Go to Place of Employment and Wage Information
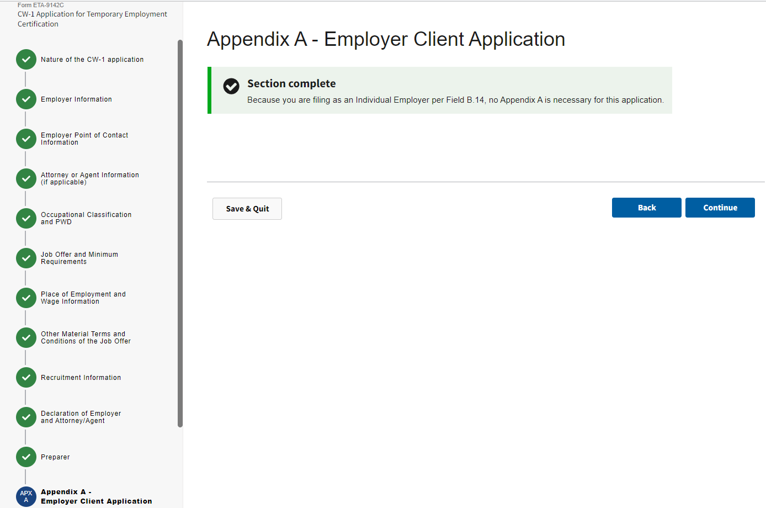Screen dimensions: 766x508 83,298
